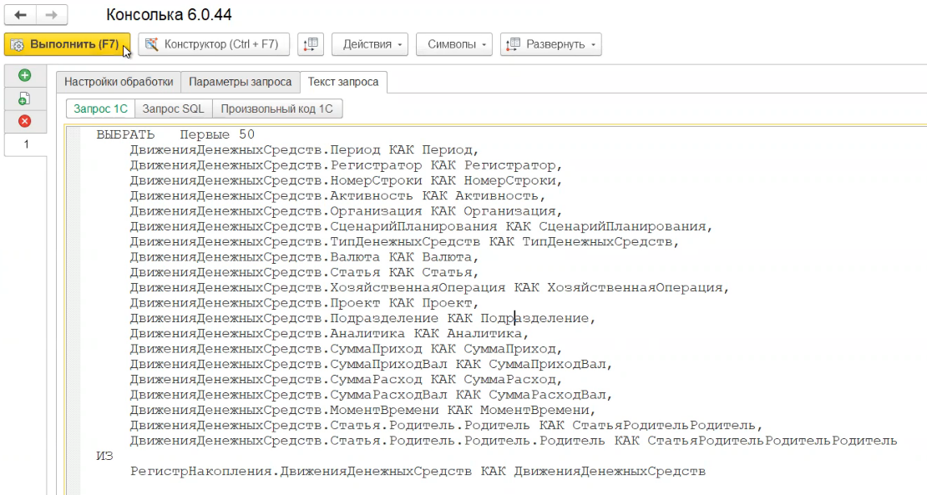Add a new query with green plus icon
This screenshot has width=927, height=495.
(25, 76)
